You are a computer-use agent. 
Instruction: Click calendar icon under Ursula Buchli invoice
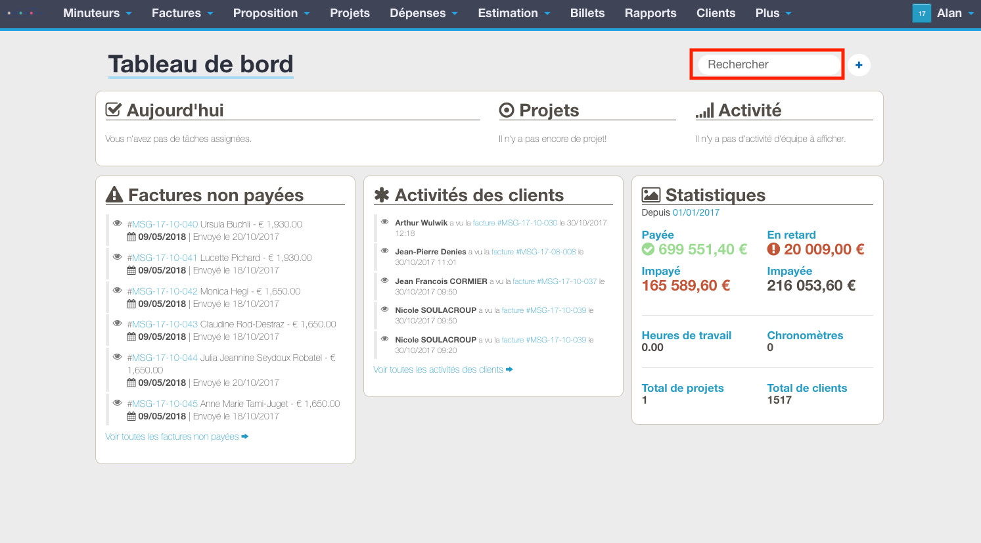(131, 237)
